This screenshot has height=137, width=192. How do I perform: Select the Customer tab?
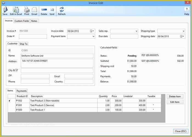click(12, 44)
